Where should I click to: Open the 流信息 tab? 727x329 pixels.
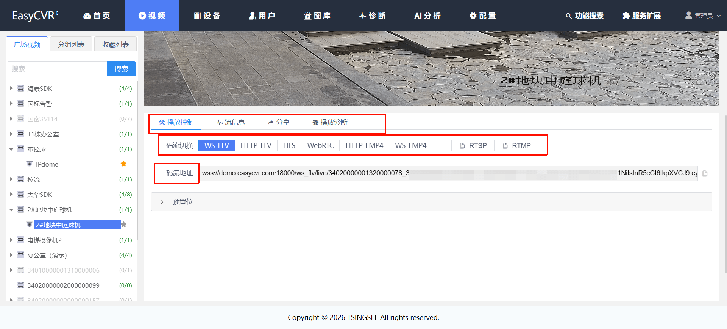231,122
